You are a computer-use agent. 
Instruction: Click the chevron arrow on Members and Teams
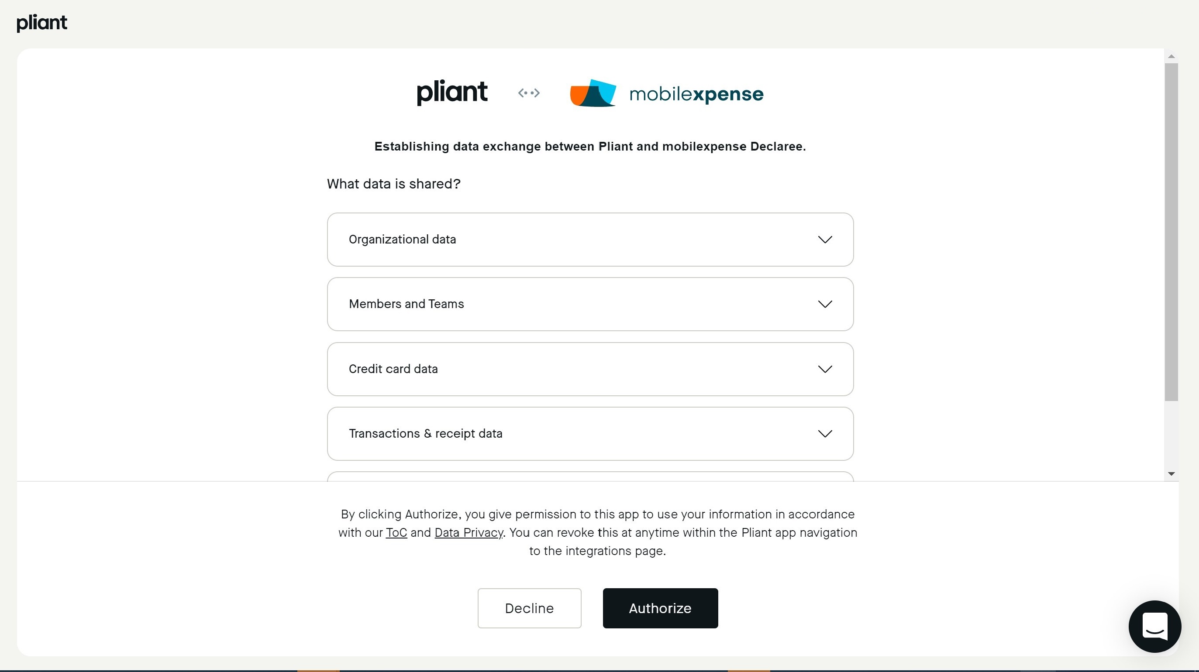point(825,304)
